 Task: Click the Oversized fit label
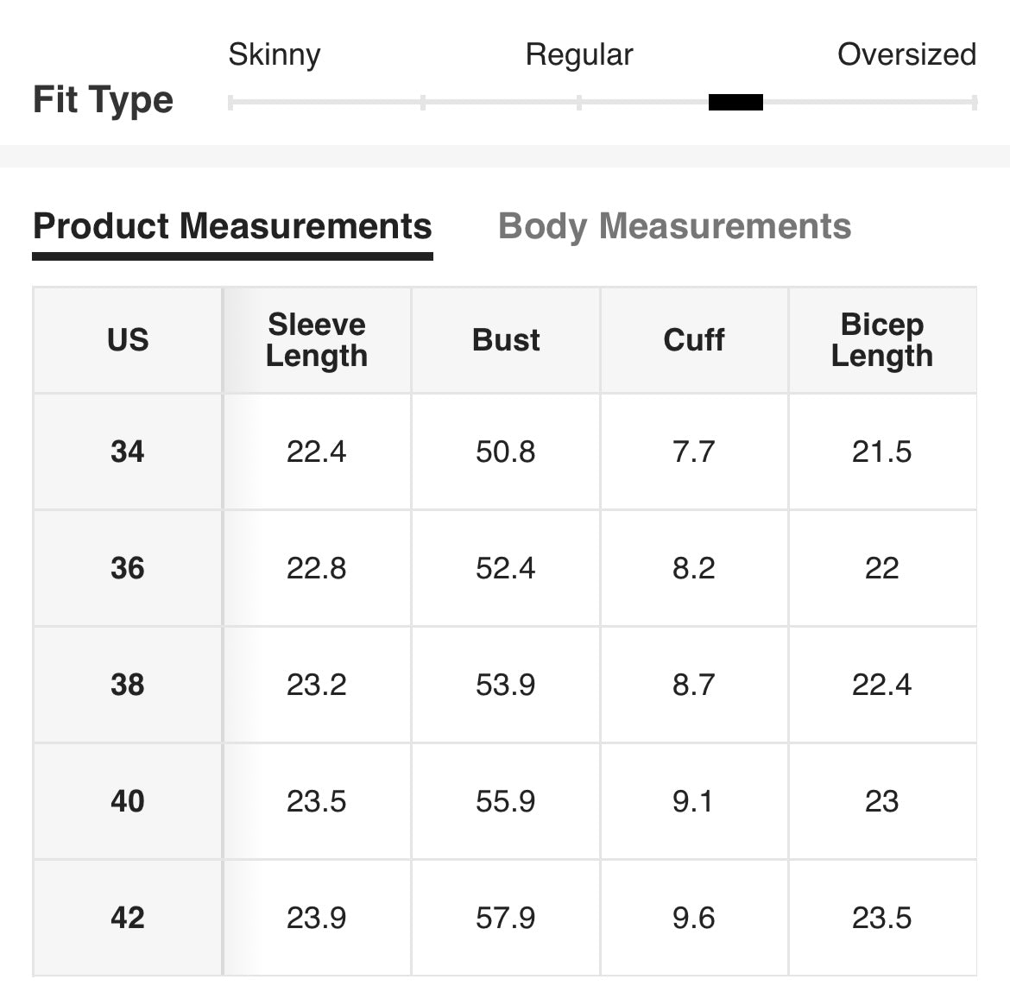click(x=906, y=54)
